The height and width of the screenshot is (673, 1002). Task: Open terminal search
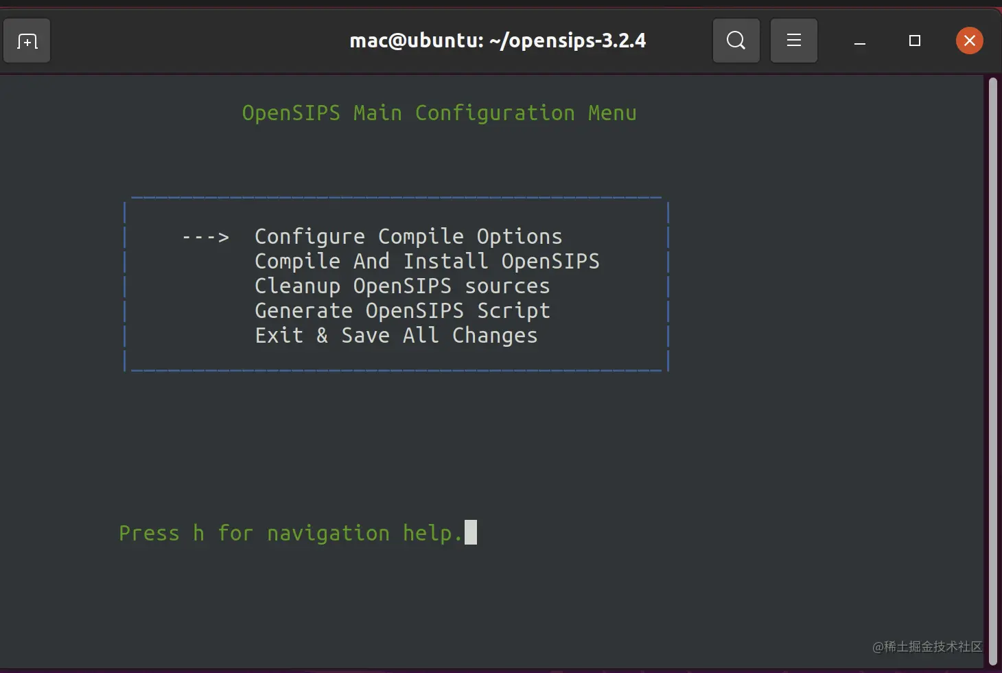[x=736, y=41]
